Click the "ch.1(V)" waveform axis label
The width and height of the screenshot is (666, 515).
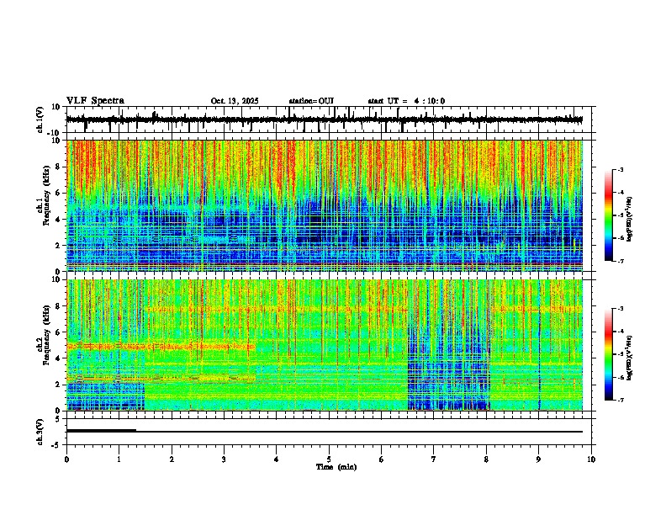40,119
